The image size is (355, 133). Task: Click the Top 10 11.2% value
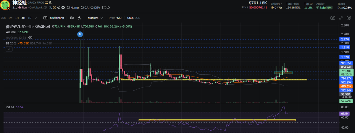pos(308,7)
